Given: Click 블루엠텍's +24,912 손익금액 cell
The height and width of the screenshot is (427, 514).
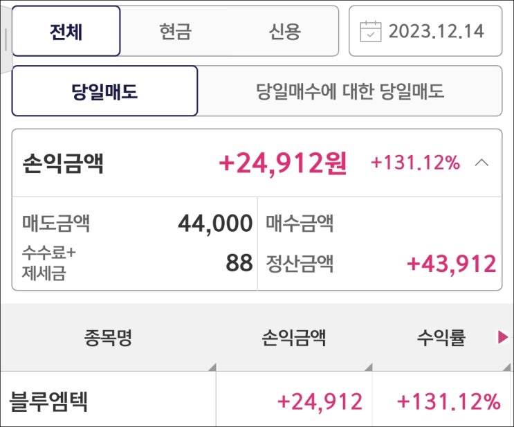Looking at the screenshot, I should (320, 401).
